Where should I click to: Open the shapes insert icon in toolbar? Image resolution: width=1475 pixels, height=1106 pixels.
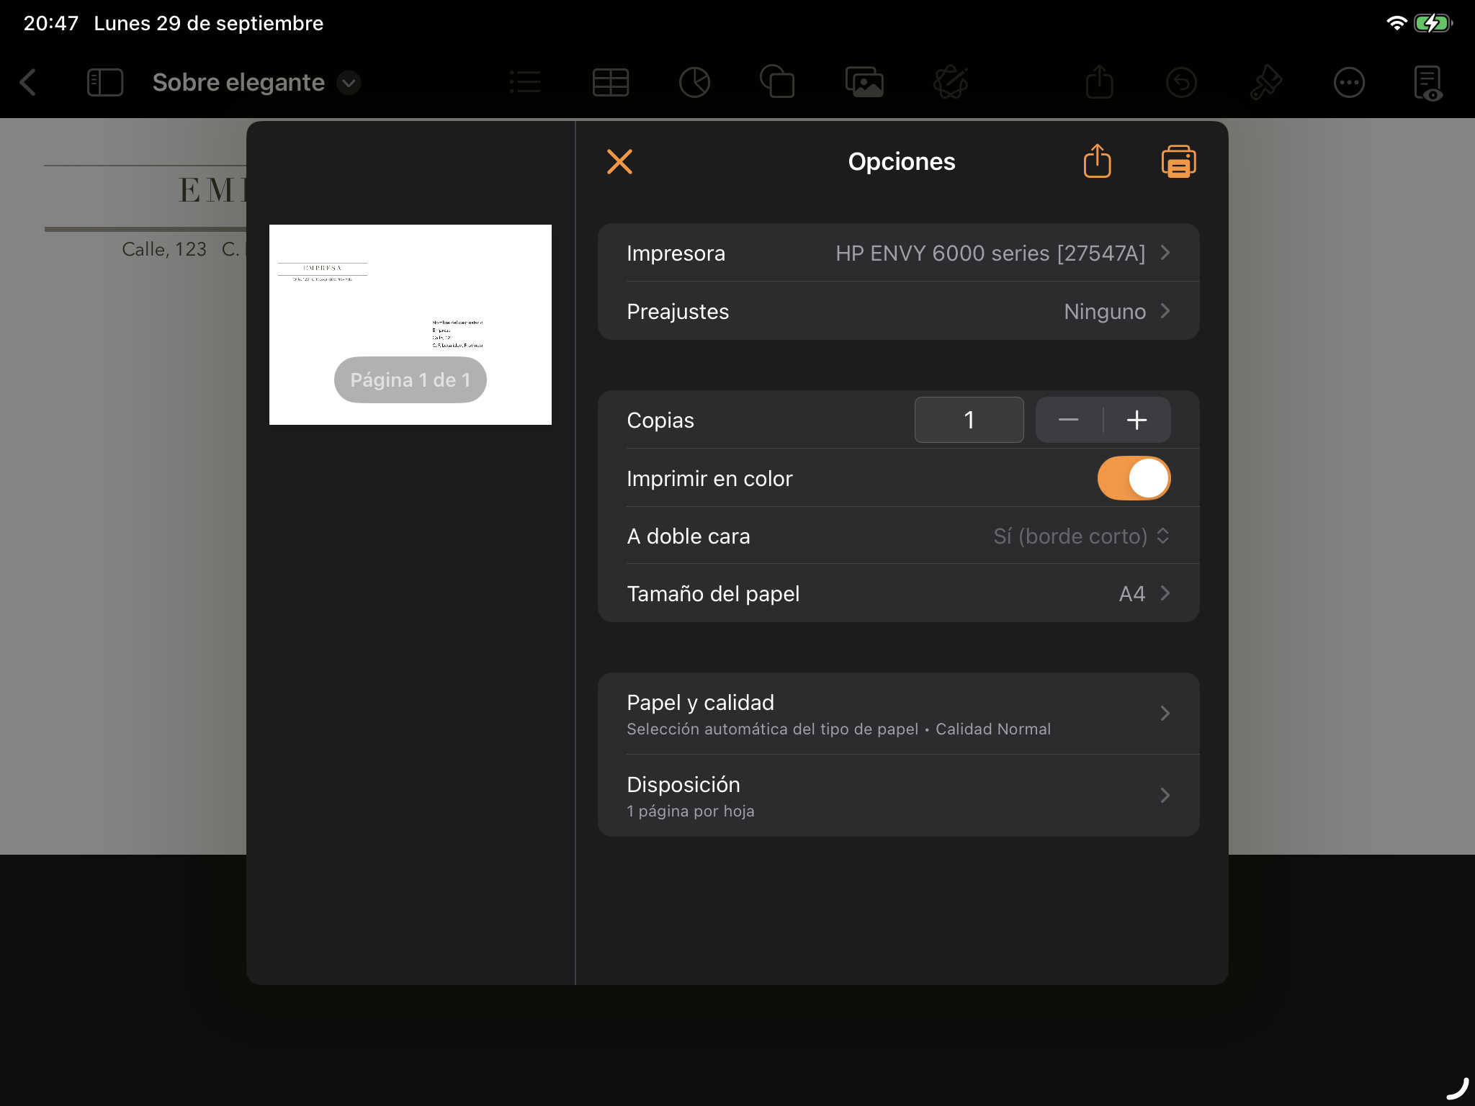click(778, 83)
